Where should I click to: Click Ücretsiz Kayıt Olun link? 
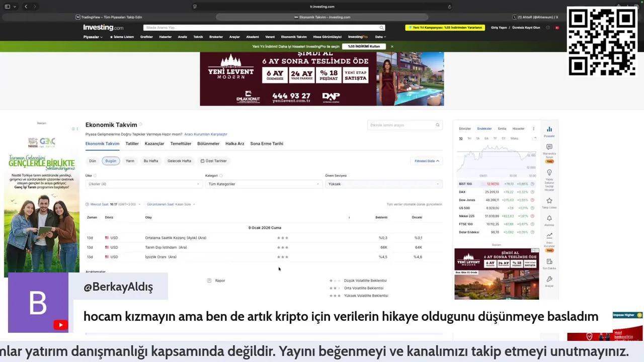pos(526,28)
